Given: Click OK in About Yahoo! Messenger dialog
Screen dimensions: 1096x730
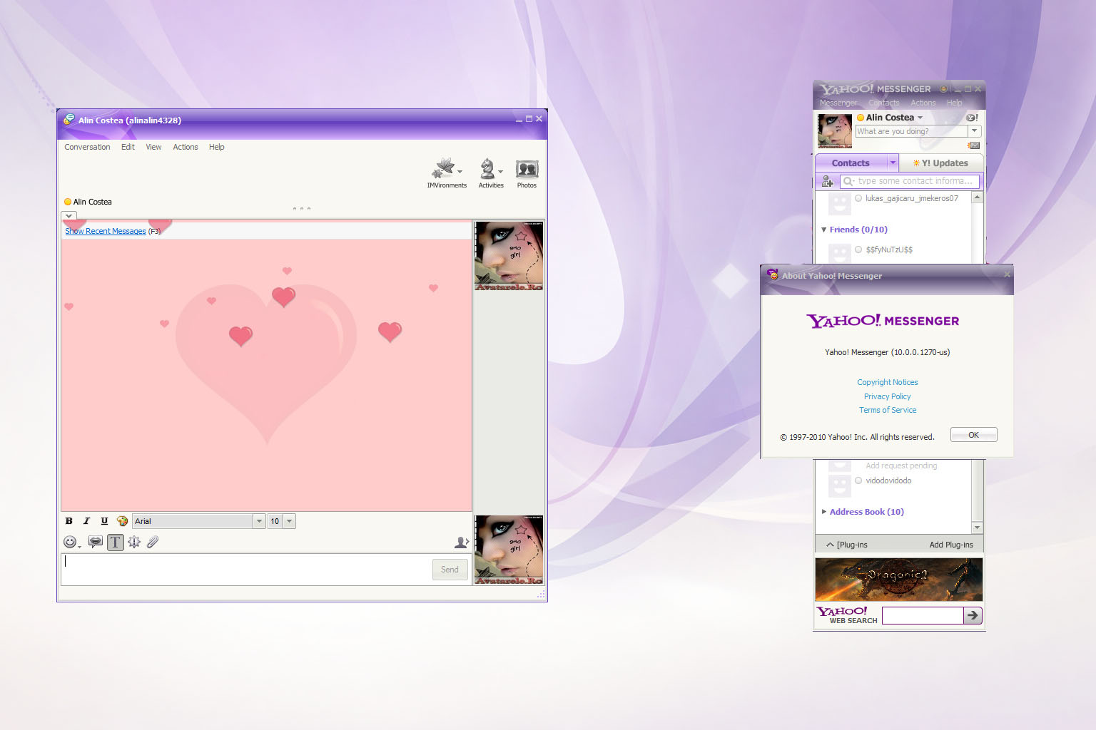Looking at the screenshot, I should coord(973,435).
